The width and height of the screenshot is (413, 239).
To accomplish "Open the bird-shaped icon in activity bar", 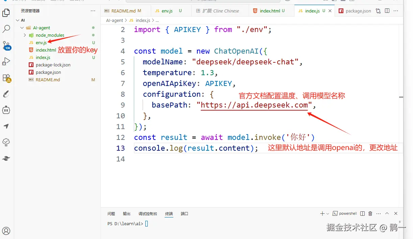I will 6,158.
